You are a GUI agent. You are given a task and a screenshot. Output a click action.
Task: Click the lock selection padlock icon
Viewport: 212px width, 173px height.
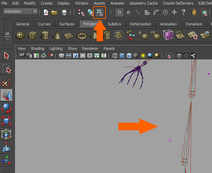(x=194, y=12)
